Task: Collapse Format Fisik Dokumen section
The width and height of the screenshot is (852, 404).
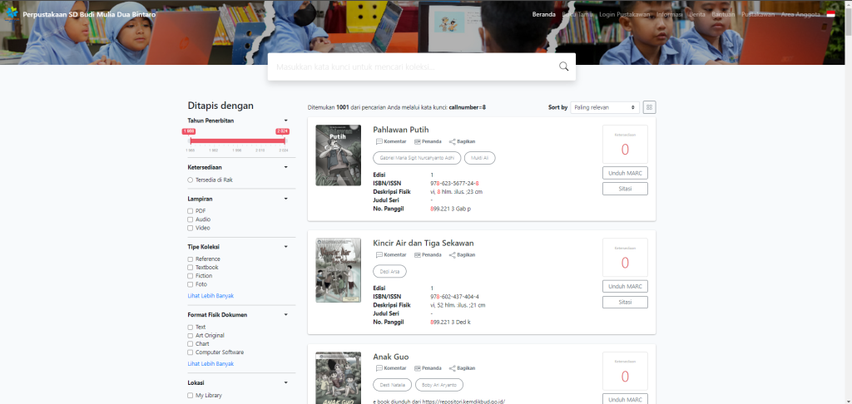Action: tap(286, 314)
